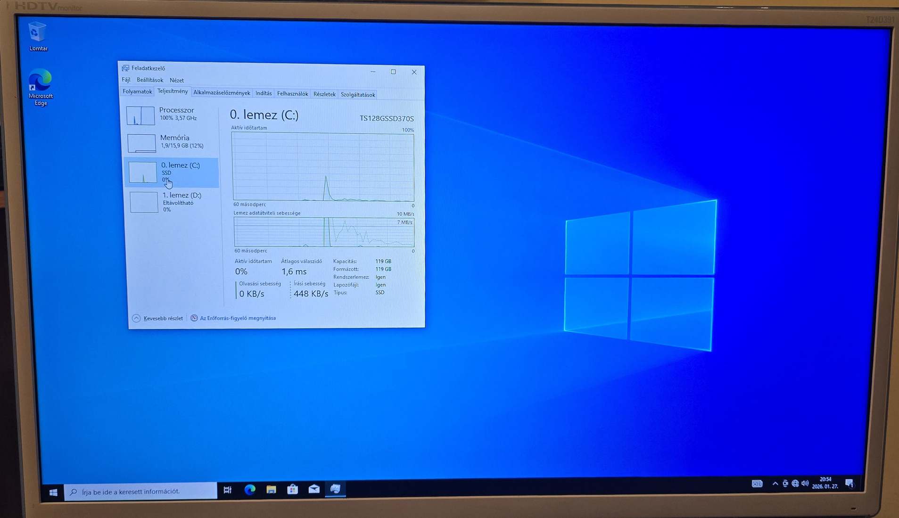Open the news and interests tray icon
The height and width of the screenshot is (518, 899).
(757, 484)
